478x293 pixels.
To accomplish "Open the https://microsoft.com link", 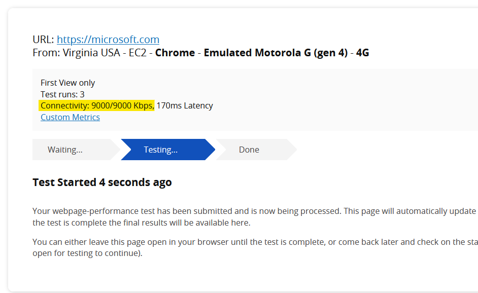I will coord(108,40).
